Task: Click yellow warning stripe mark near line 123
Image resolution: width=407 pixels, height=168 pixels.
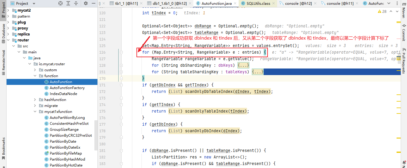Action: 399,22
